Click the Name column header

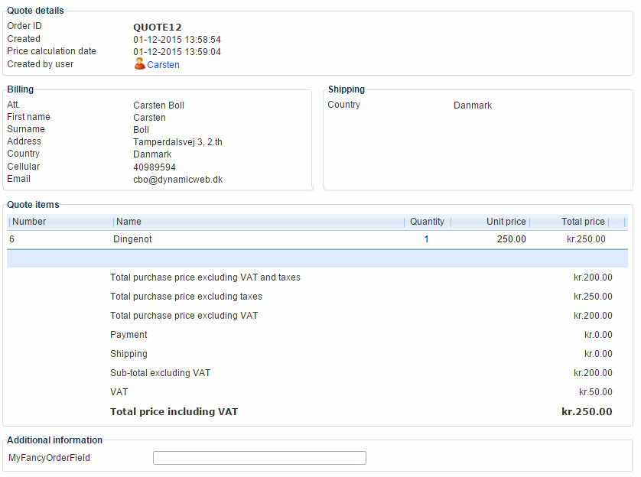(x=129, y=222)
